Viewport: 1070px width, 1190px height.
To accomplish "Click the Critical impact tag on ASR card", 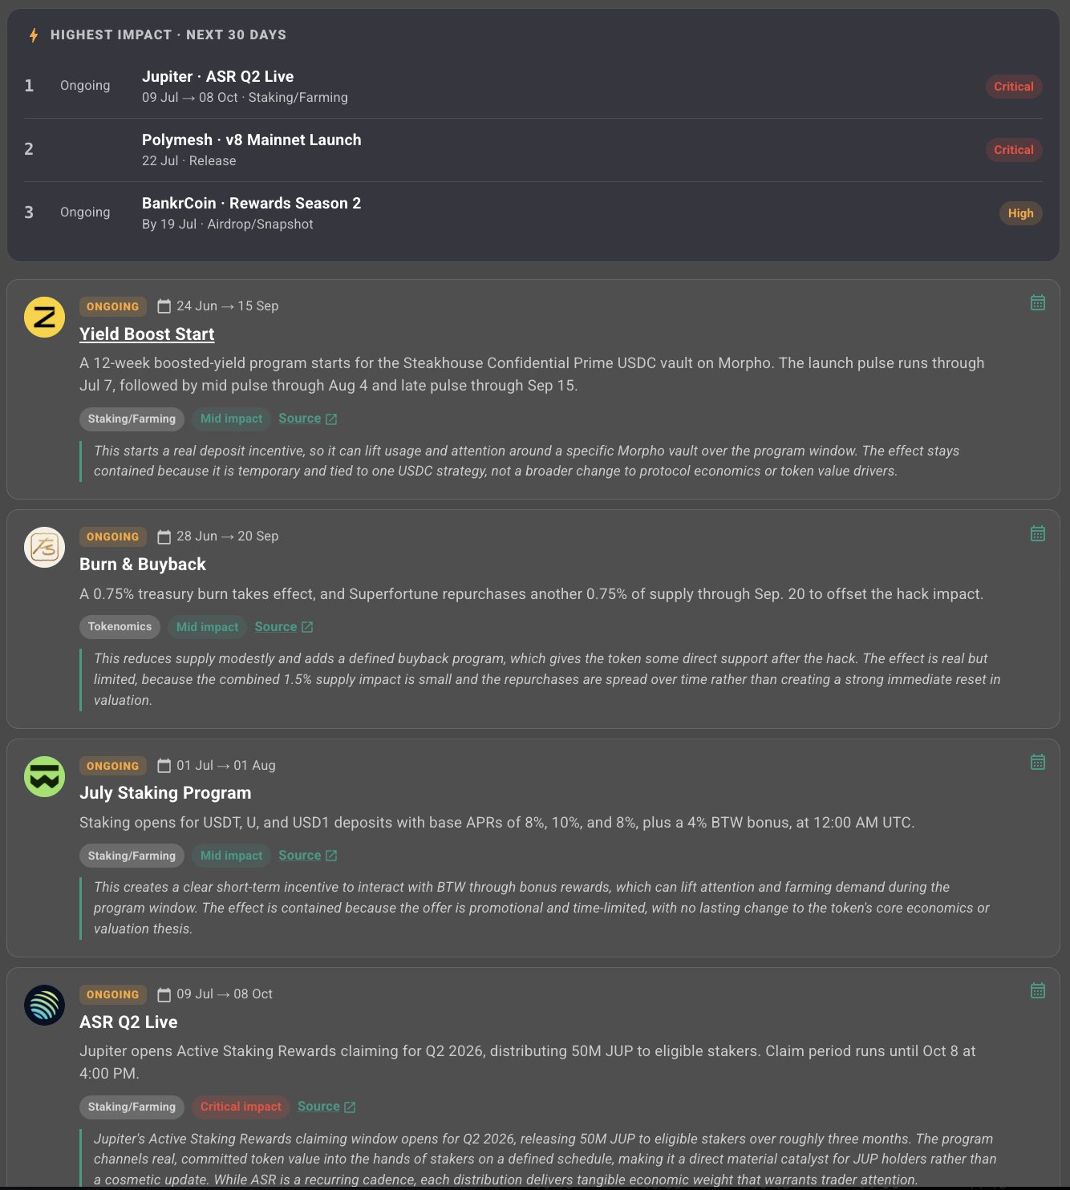I will [241, 1107].
